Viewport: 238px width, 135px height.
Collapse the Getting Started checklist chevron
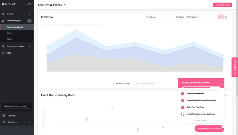[x=222, y=80]
